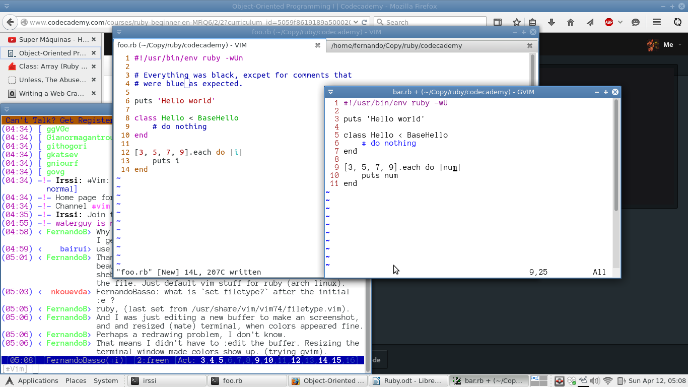The height and width of the screenshot is (387, 688).
Task: Click the [#Vim] irssi input prompt
Action: 14,369
